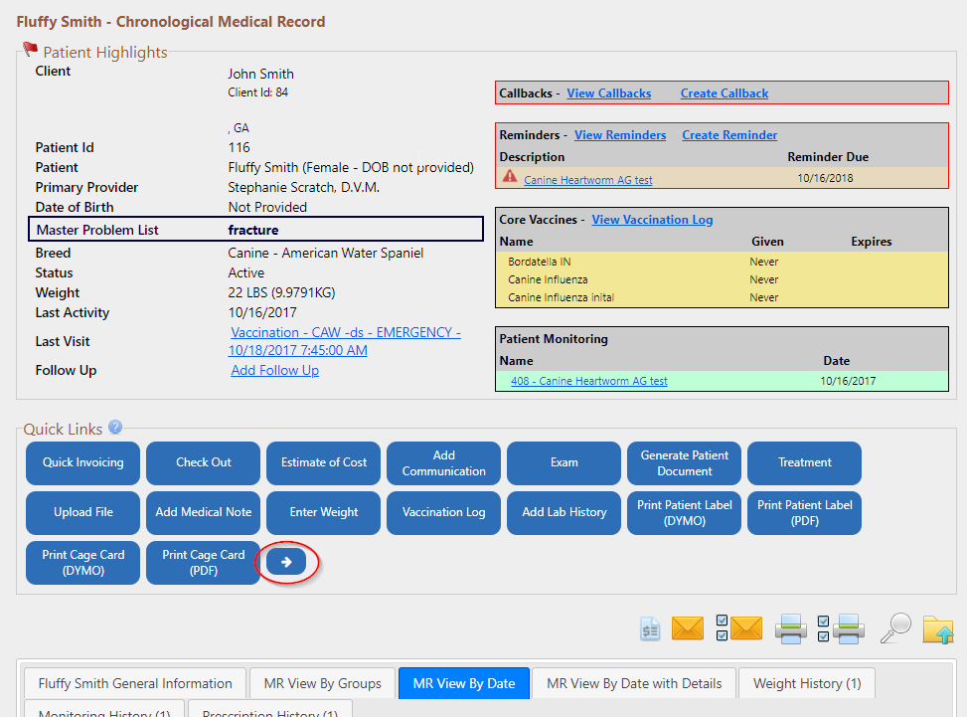Expand more quick links with arrow button
This screenshot has height=717, width=967.
click(286, 562)
